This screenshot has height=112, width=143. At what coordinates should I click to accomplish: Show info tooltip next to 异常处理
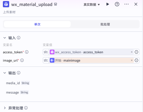pos(26,108)
